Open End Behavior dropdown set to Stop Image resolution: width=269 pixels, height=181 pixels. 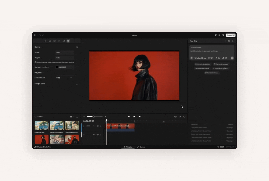click(x=64, y=78)
